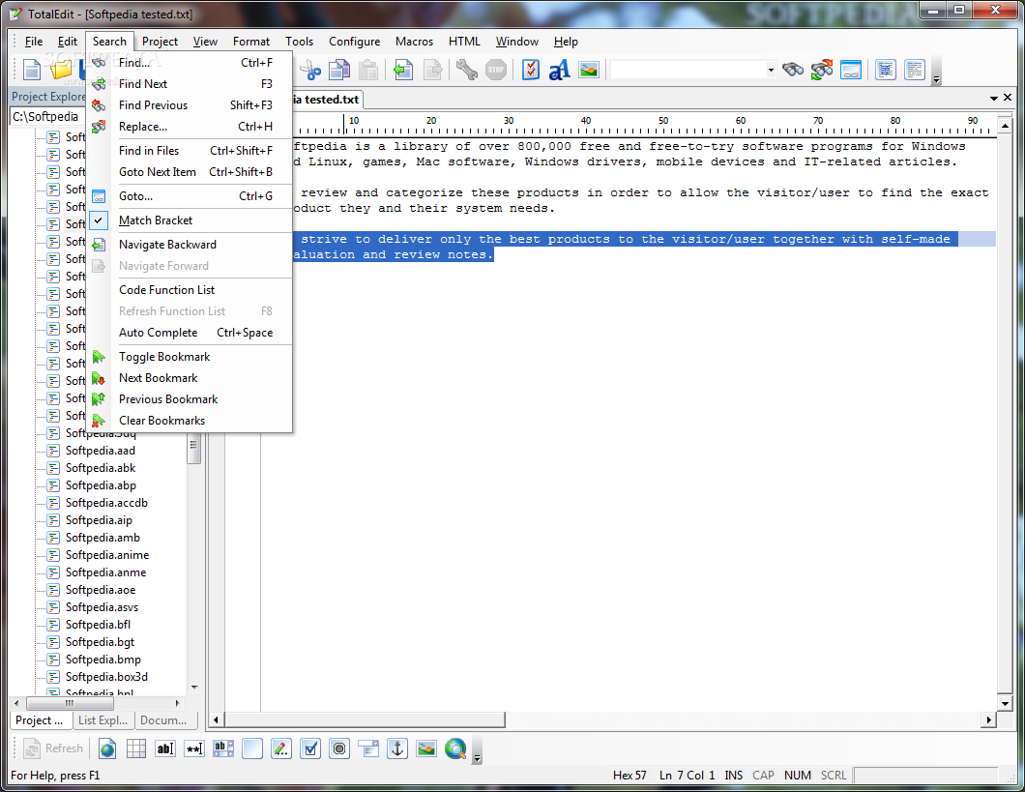
Task: Click the first text-alignment icon after the blue window icon
Action: (886, 70)
